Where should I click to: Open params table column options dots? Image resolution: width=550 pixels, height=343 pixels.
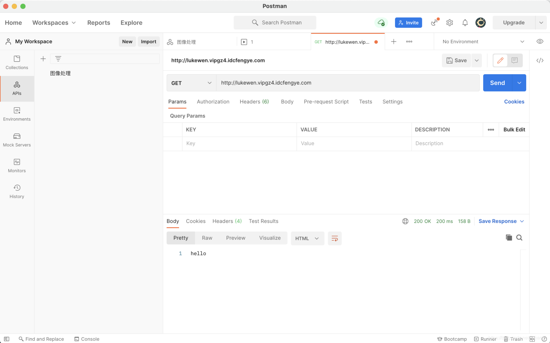click(x=491, y=130)
